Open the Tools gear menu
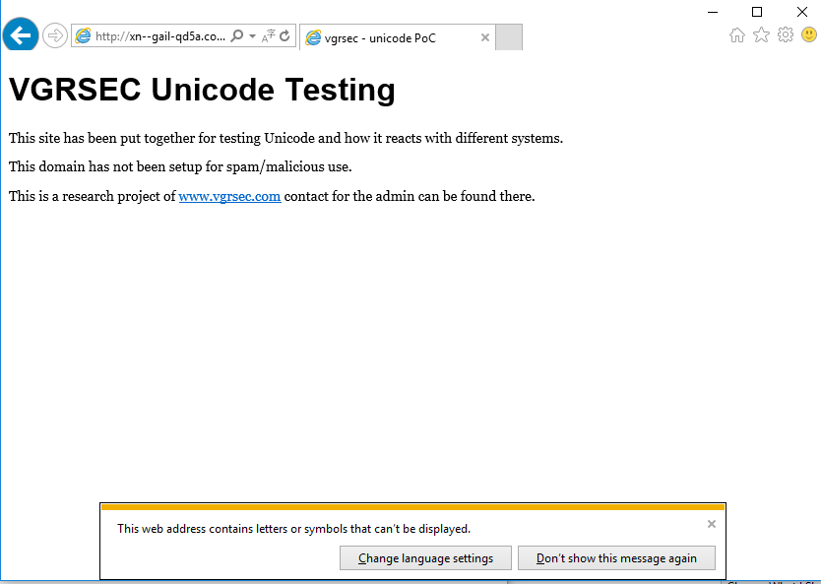This screenshot has width=821, height=584. coord(785,35)
